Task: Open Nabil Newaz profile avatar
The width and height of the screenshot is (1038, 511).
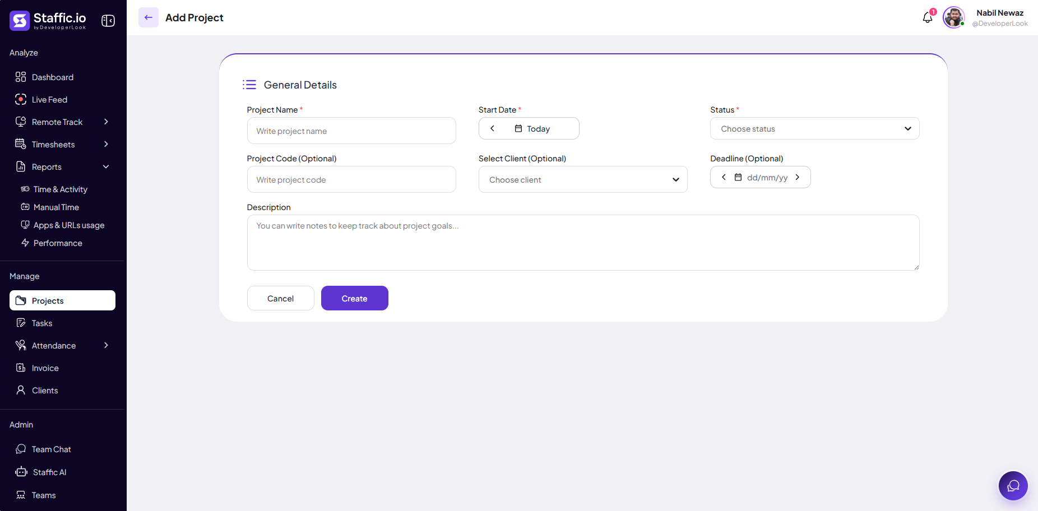Action: (953, 17)
